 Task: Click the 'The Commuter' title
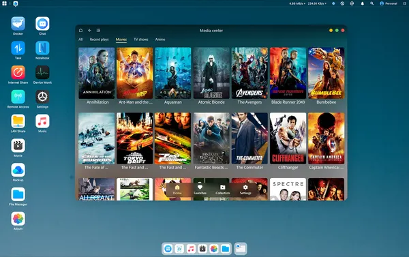(x=249, y=167)
